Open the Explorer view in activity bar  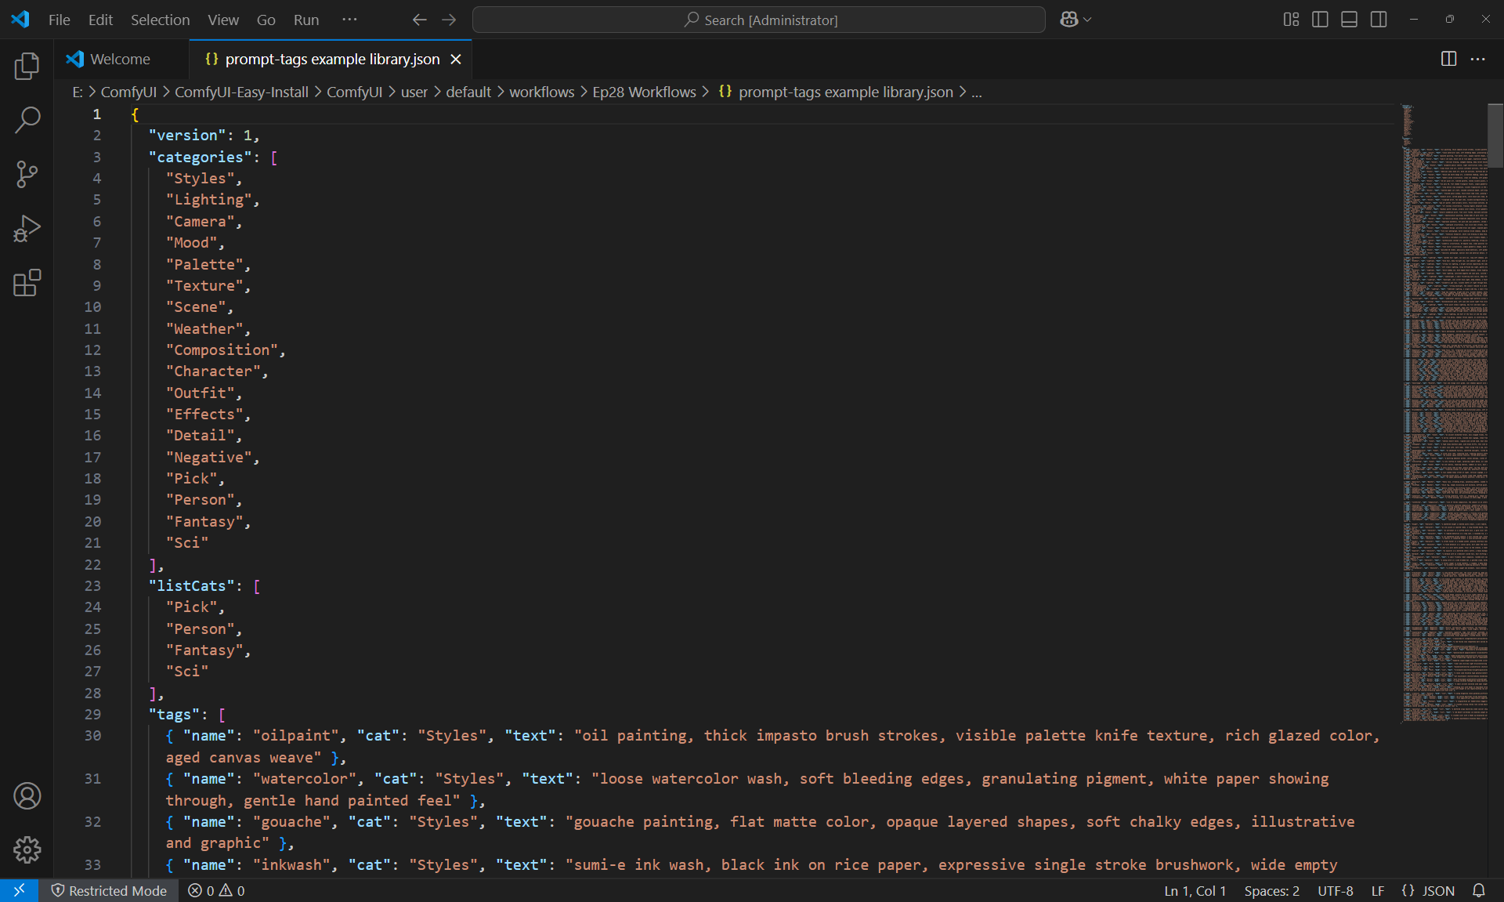point(27,67)
